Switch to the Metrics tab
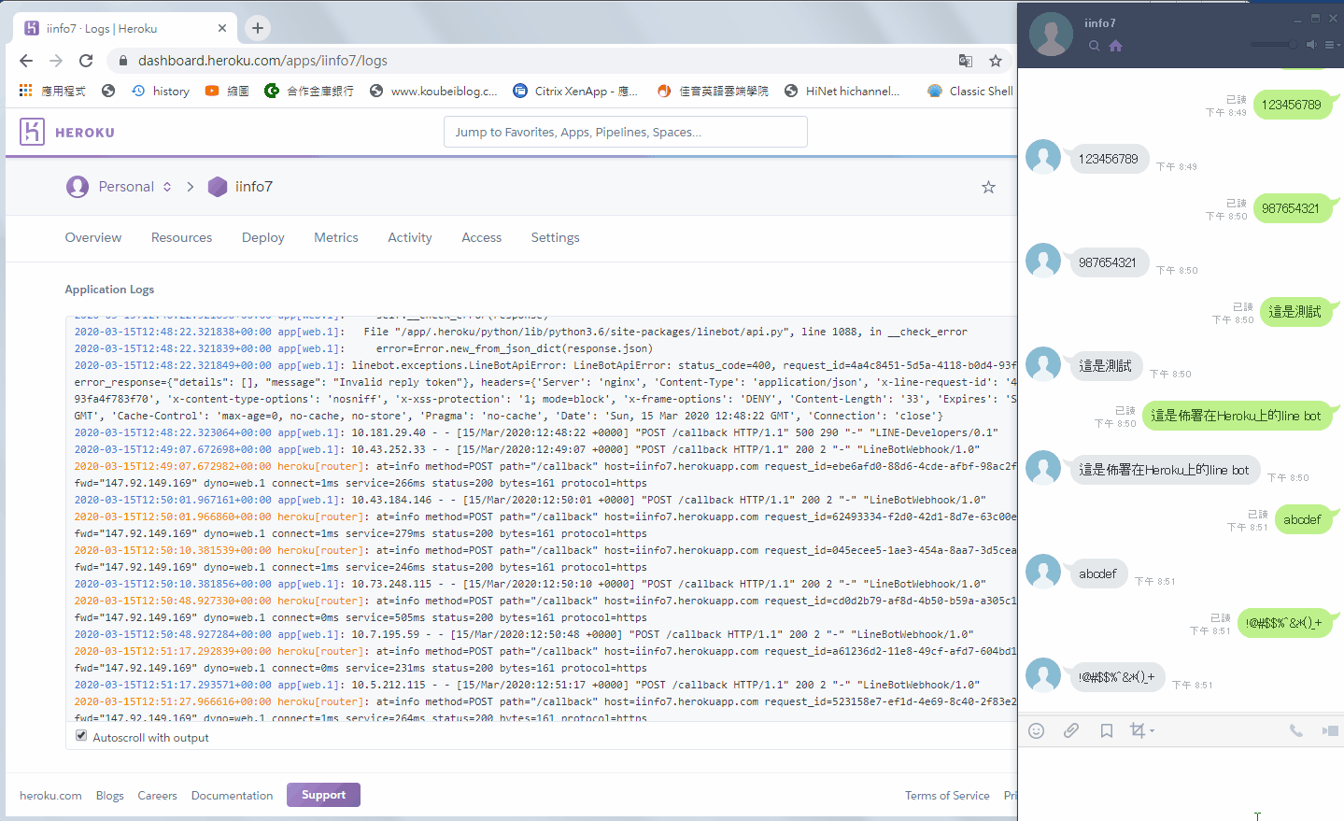The height and width of the screenshot is (821, 1344). (335, 237)
